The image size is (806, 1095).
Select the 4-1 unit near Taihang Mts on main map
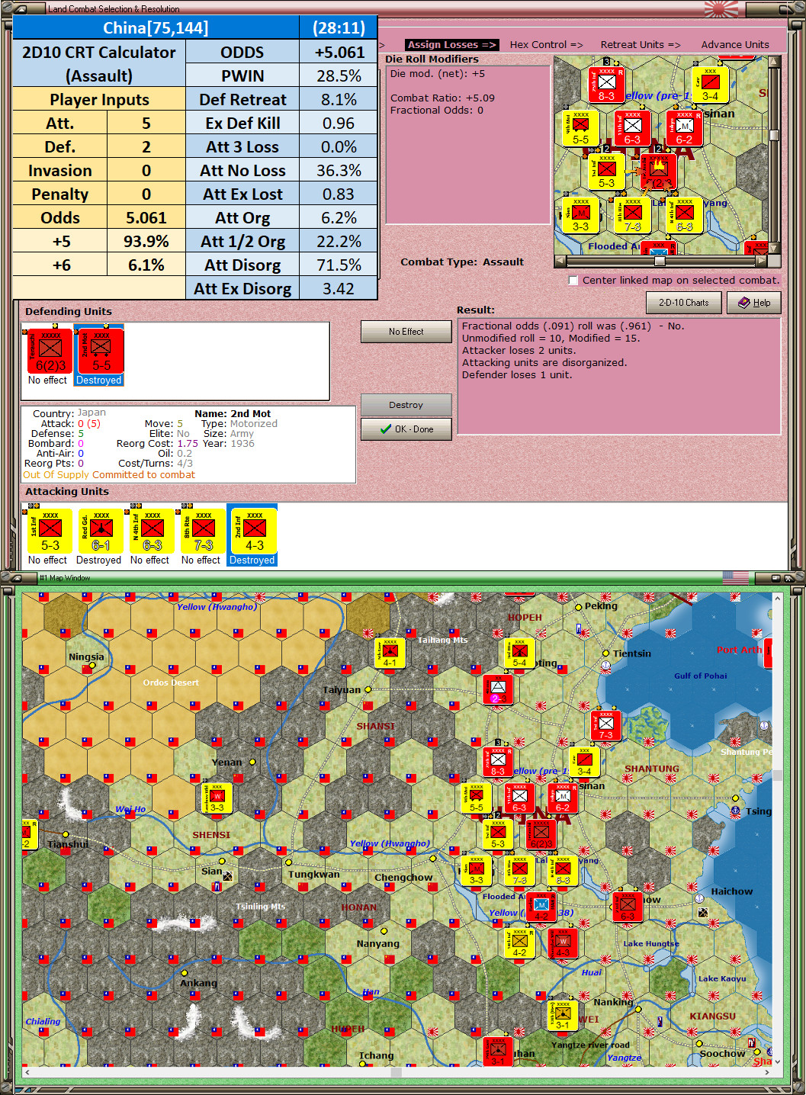[390, 653]
